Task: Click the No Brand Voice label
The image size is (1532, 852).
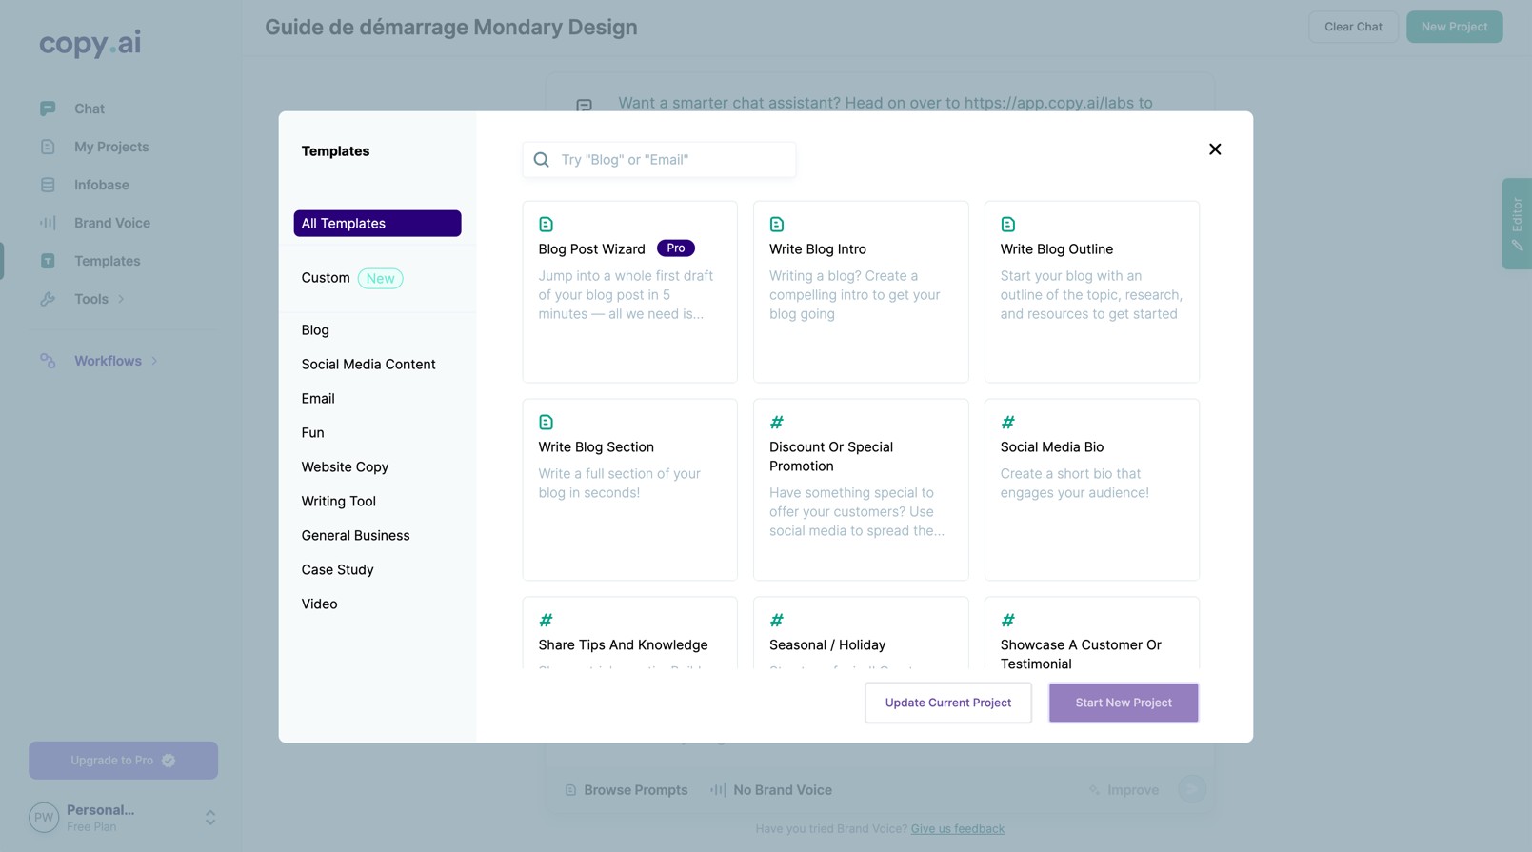Action: [x=783, y=790]
